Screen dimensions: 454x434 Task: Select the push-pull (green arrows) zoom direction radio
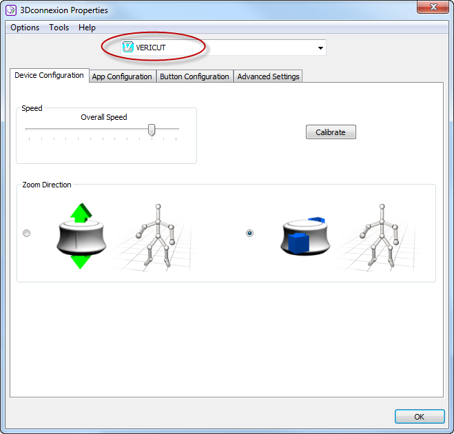tap(26, 233)
